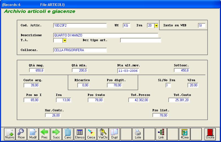Click the Dta ult.mov. date field
The height and width of the screenshot is (142, 221).
(128, 71)
